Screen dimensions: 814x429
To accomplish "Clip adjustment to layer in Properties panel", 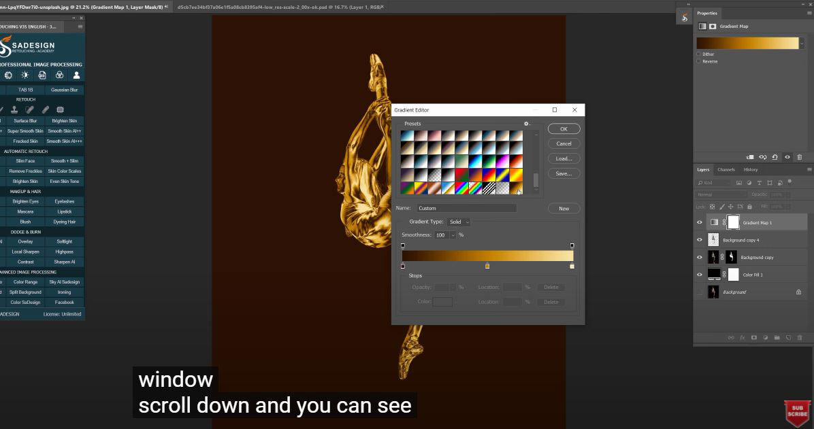I will pos(749,157).
